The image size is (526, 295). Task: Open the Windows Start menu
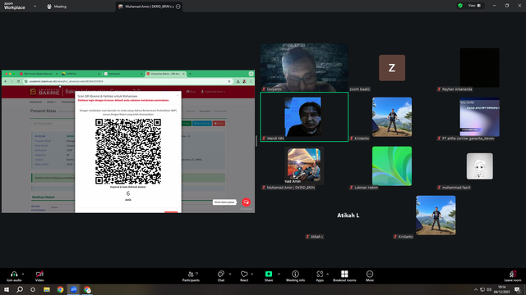click(x=7, y=289)
